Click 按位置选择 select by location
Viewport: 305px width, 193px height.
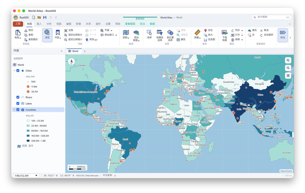(x=170, y=35)
